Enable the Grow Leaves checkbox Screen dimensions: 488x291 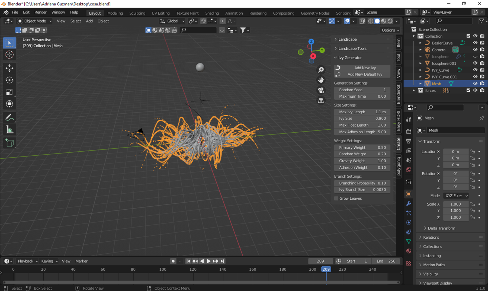(x=336, y=199)
